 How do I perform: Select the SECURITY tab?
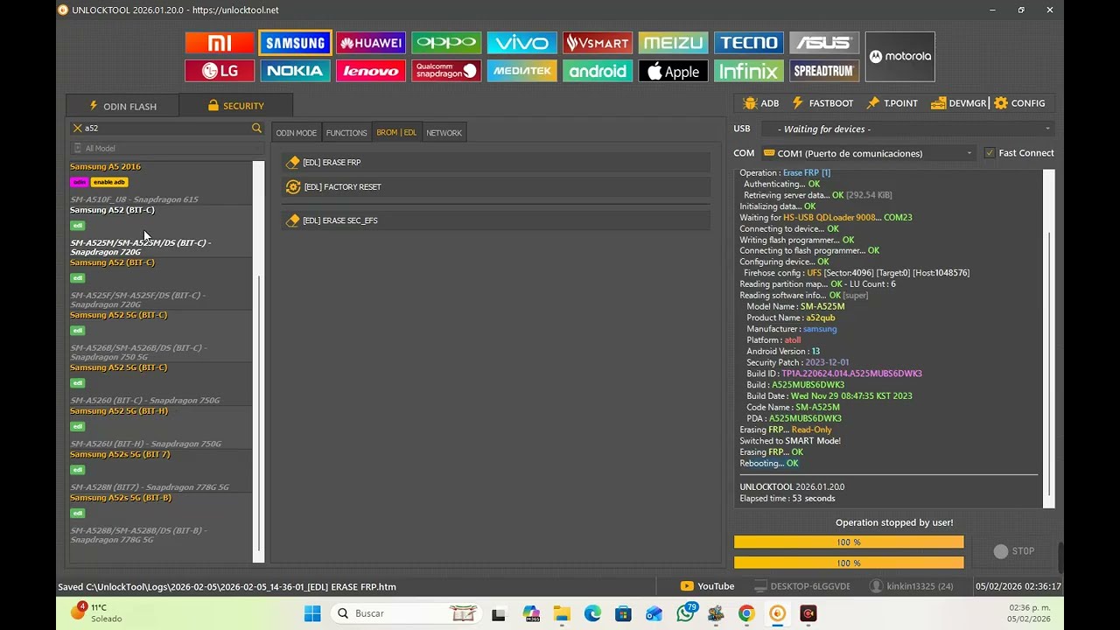point(236,106)
